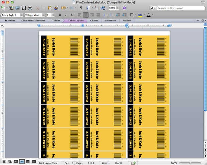Toggle Underline formatting

[x=72, y=15]
